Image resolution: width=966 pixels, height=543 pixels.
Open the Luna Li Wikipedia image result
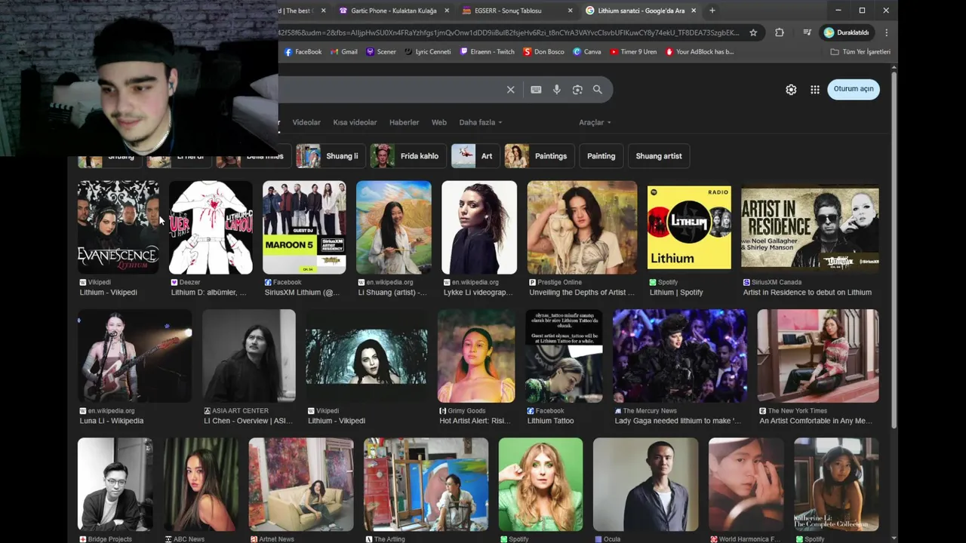pyautogui.click(x=135, y=356)
